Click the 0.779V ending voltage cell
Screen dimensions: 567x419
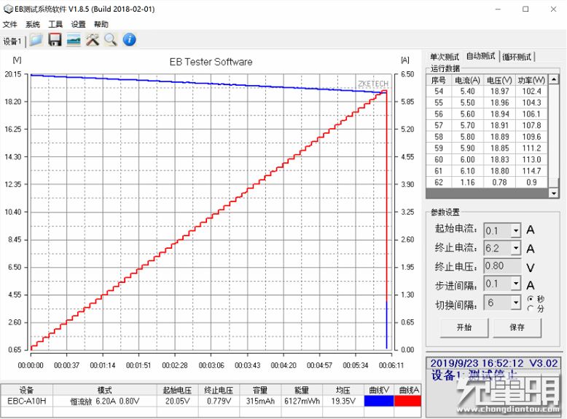tap(219, 401)
